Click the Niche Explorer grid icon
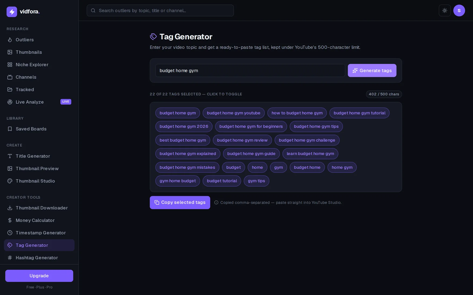 [10, 65]
